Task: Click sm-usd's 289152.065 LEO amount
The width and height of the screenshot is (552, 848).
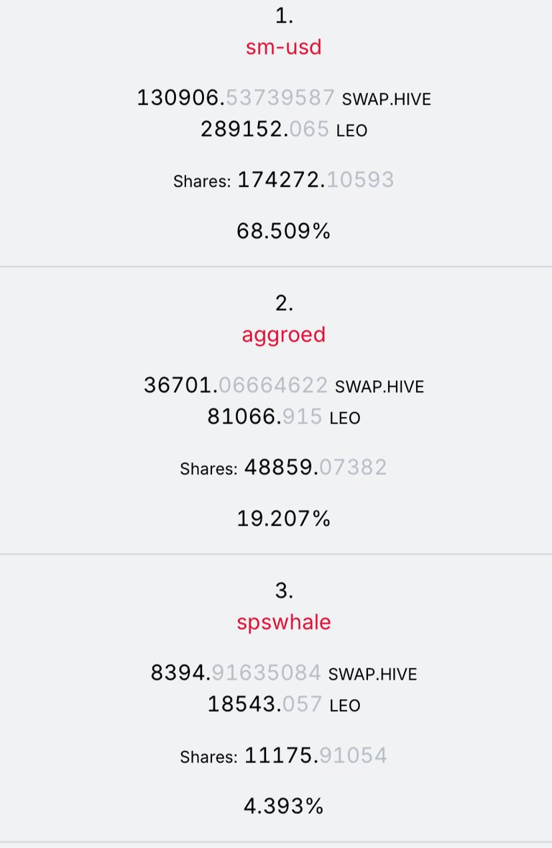Action: click(283, 129)
